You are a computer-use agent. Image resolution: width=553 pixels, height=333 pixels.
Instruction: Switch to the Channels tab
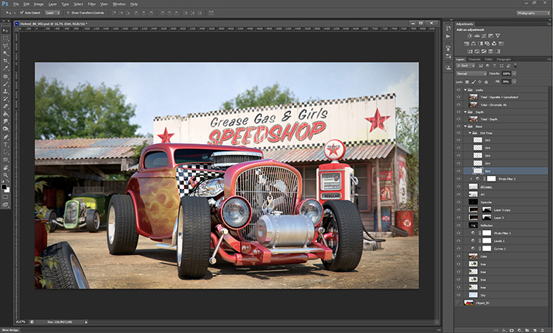pos(474,60)
